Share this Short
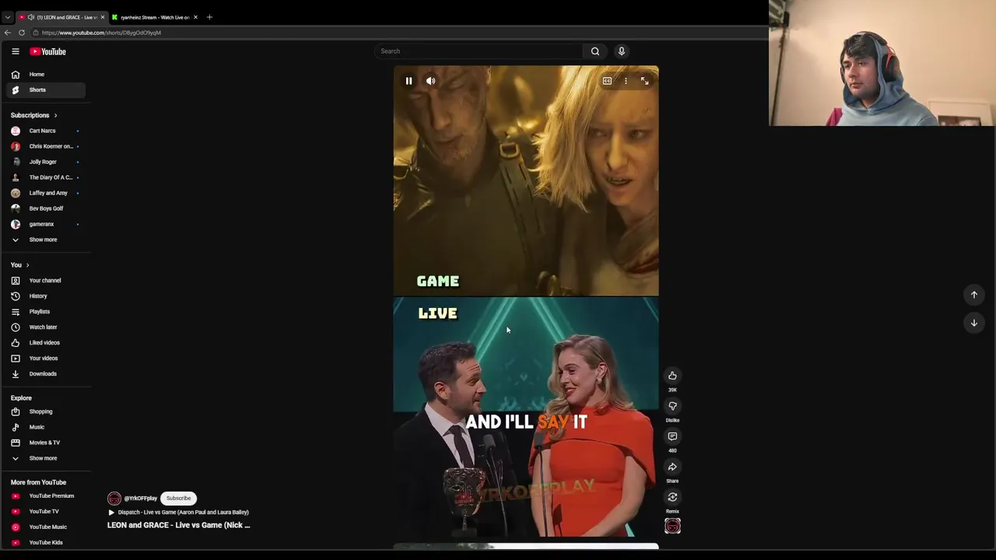The image size is (996, 560). [672, 467]
